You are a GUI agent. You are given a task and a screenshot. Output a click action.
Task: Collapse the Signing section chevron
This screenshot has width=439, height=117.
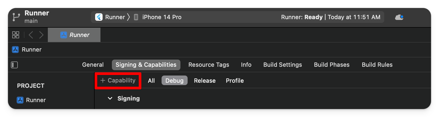(110, 98)
